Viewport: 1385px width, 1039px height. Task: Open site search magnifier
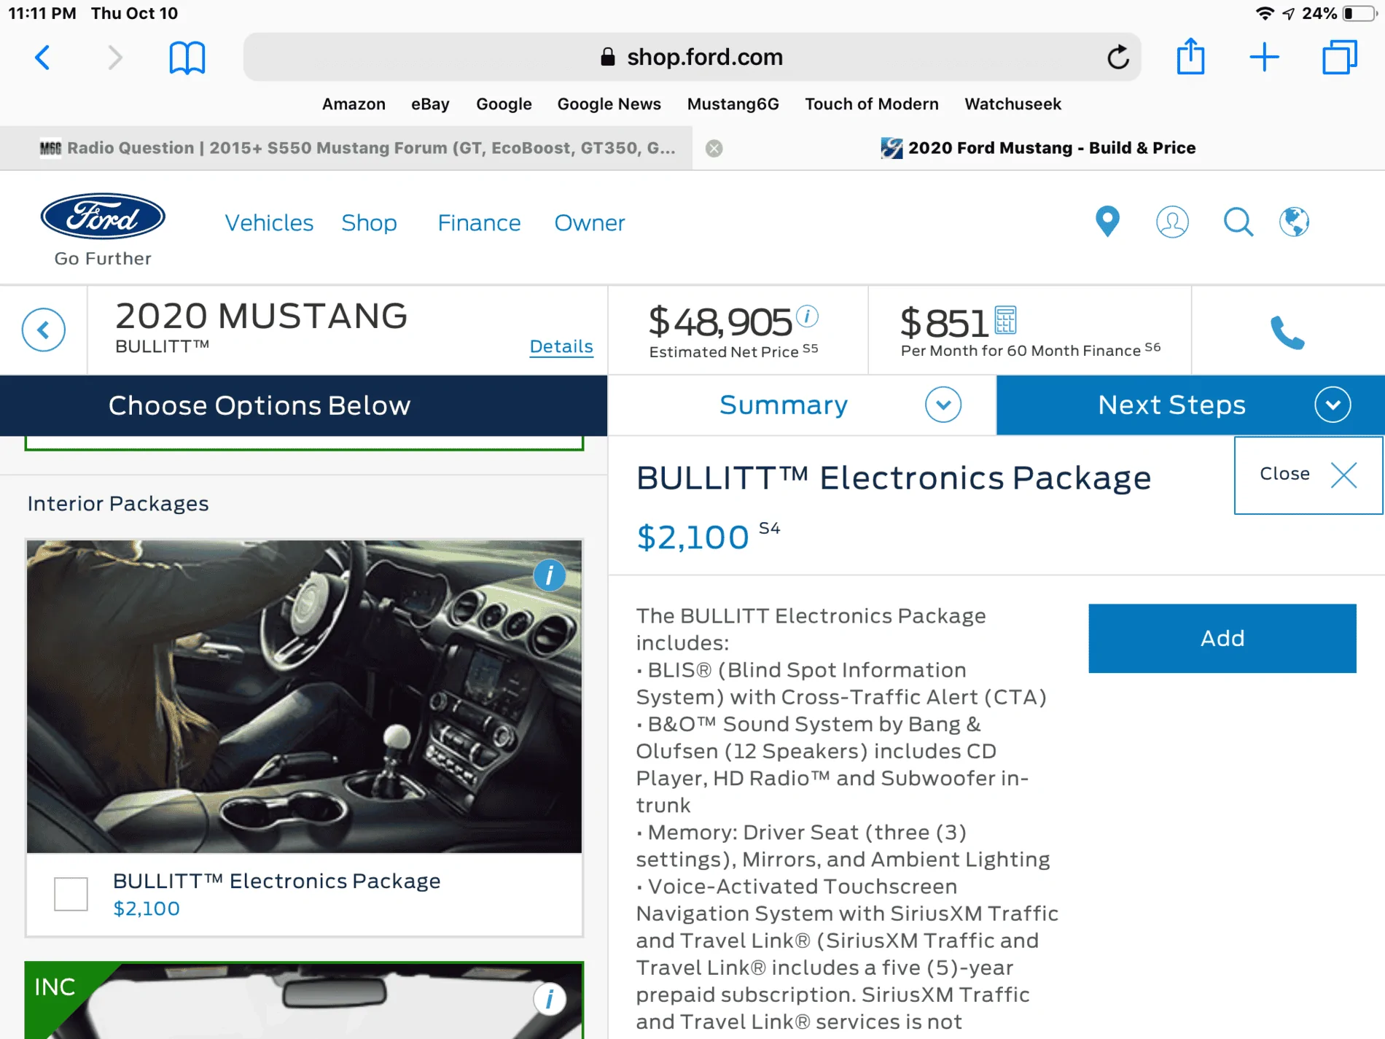click(x=1238, y=222)
